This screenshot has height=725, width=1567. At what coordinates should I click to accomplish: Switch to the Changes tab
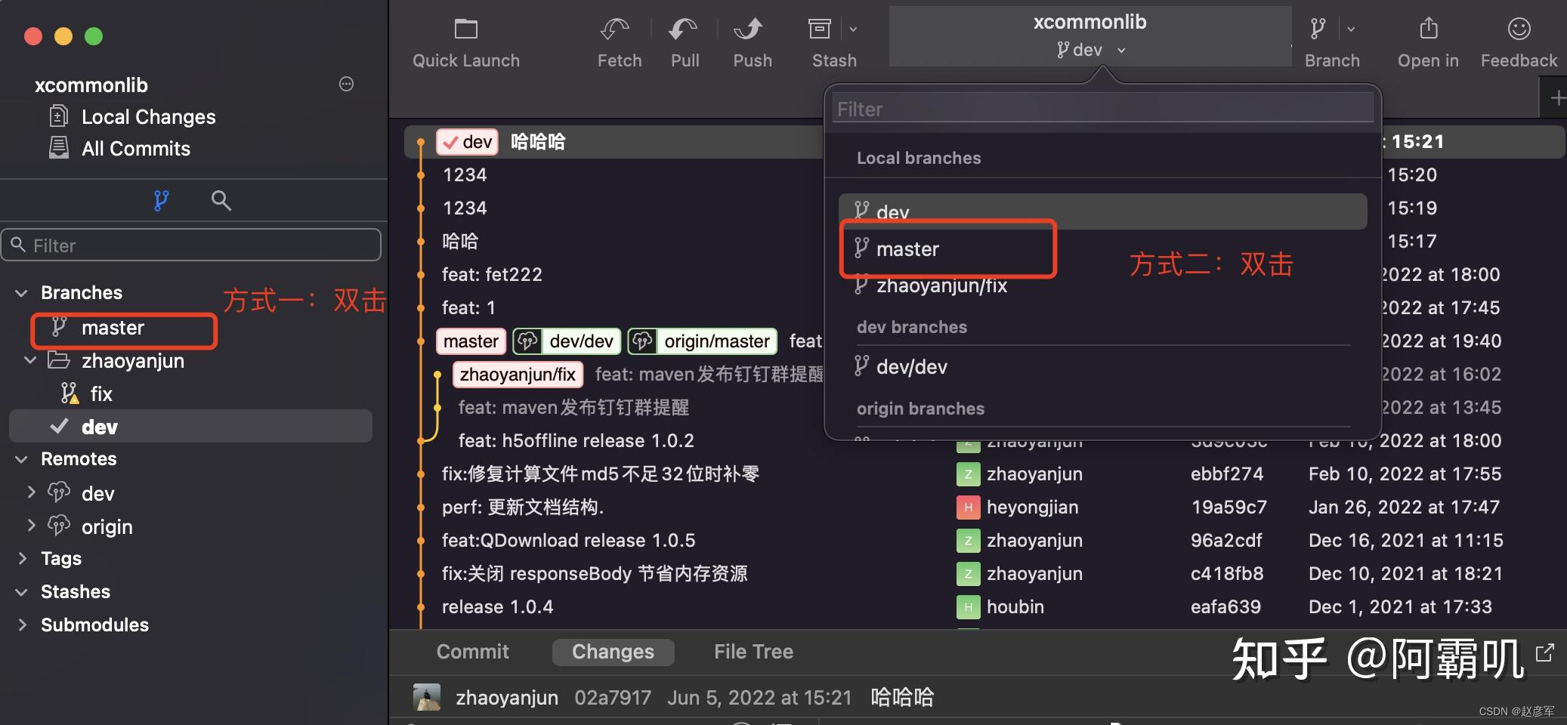(x=613, y=652)
